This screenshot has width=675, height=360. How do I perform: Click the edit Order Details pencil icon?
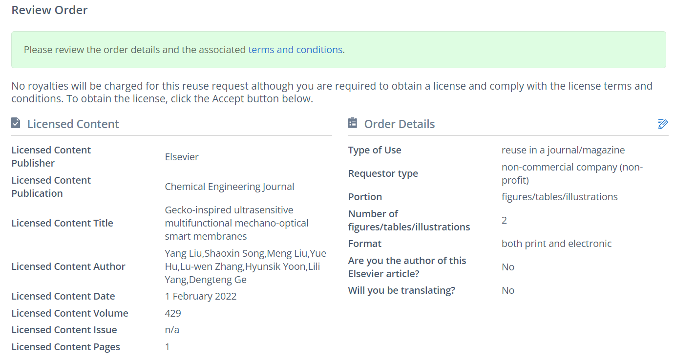coord(663,124)
